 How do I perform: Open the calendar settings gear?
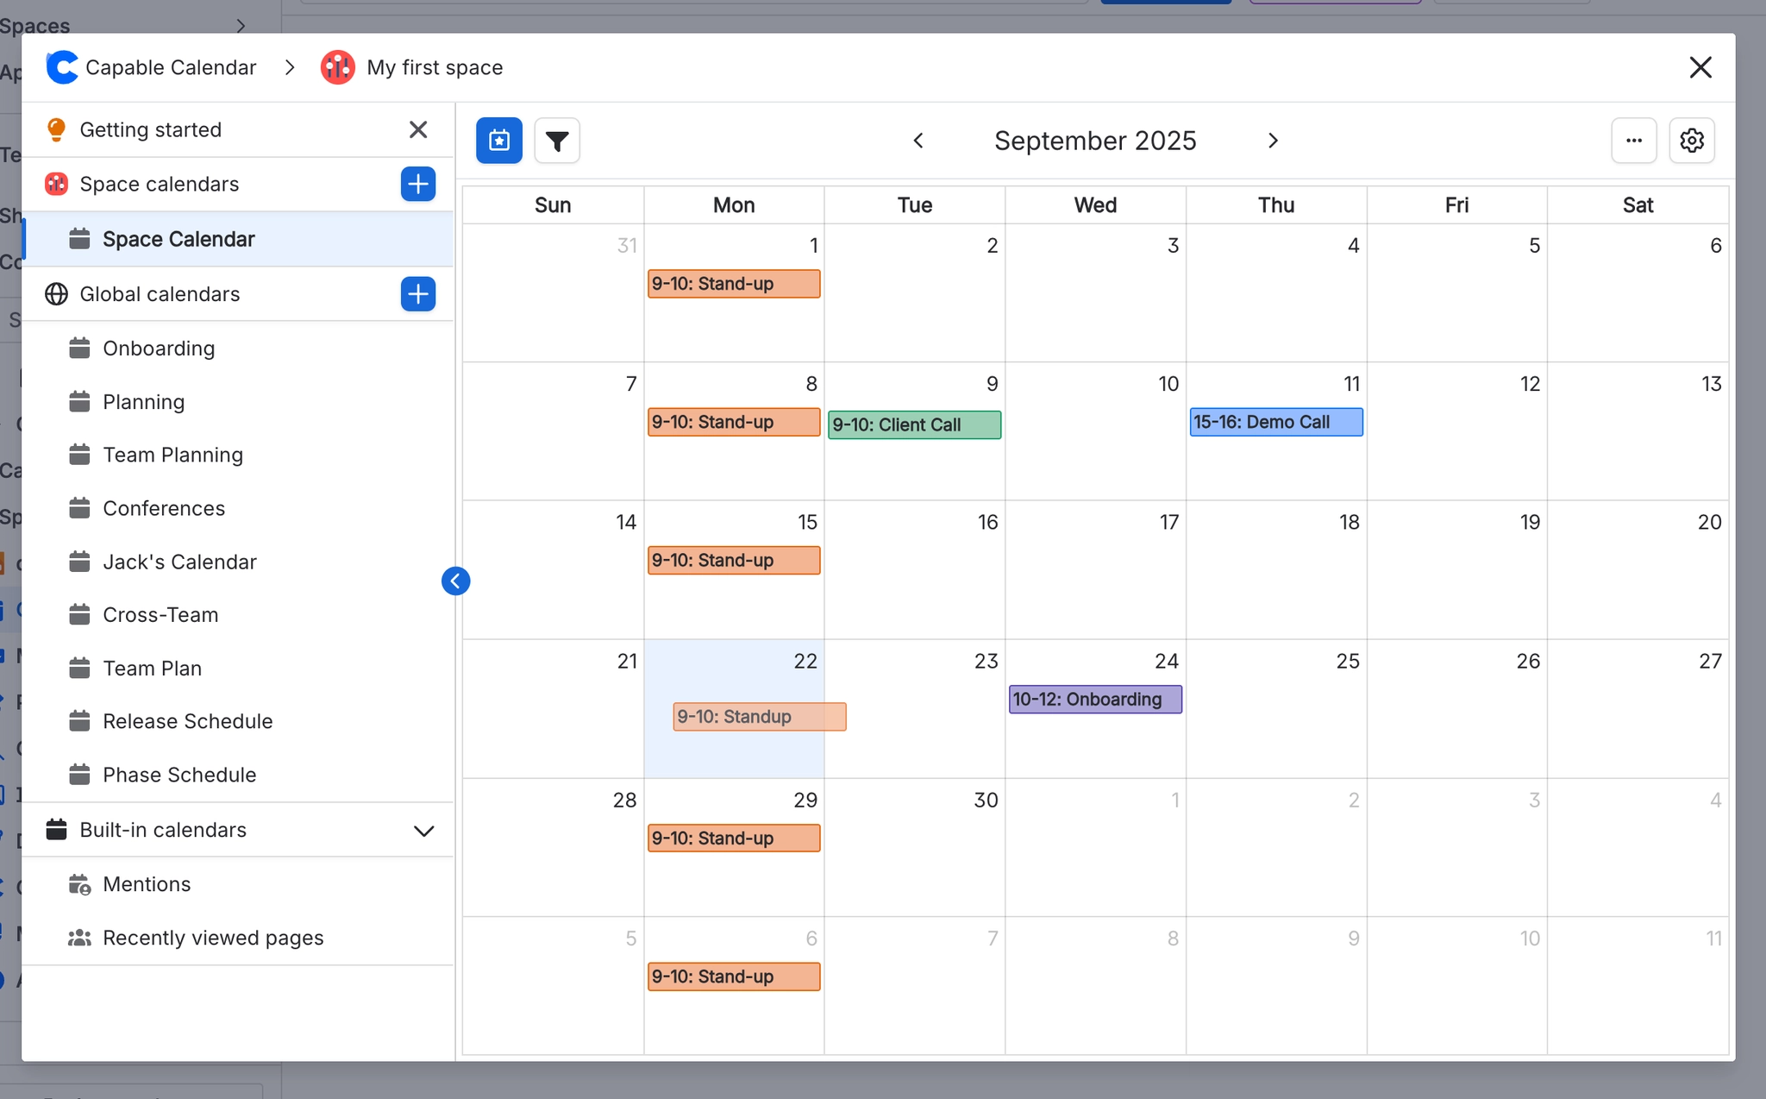(1691, 140)
